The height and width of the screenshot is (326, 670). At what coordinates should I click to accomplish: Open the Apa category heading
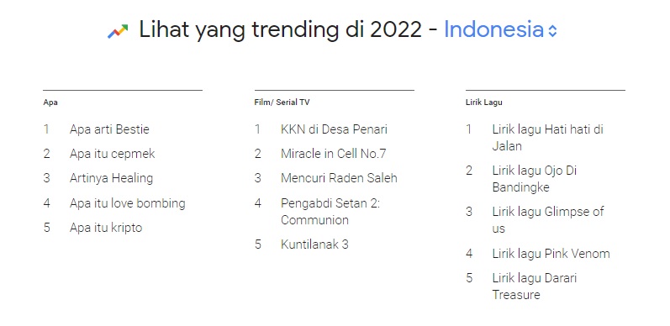[x=50, y=103]
